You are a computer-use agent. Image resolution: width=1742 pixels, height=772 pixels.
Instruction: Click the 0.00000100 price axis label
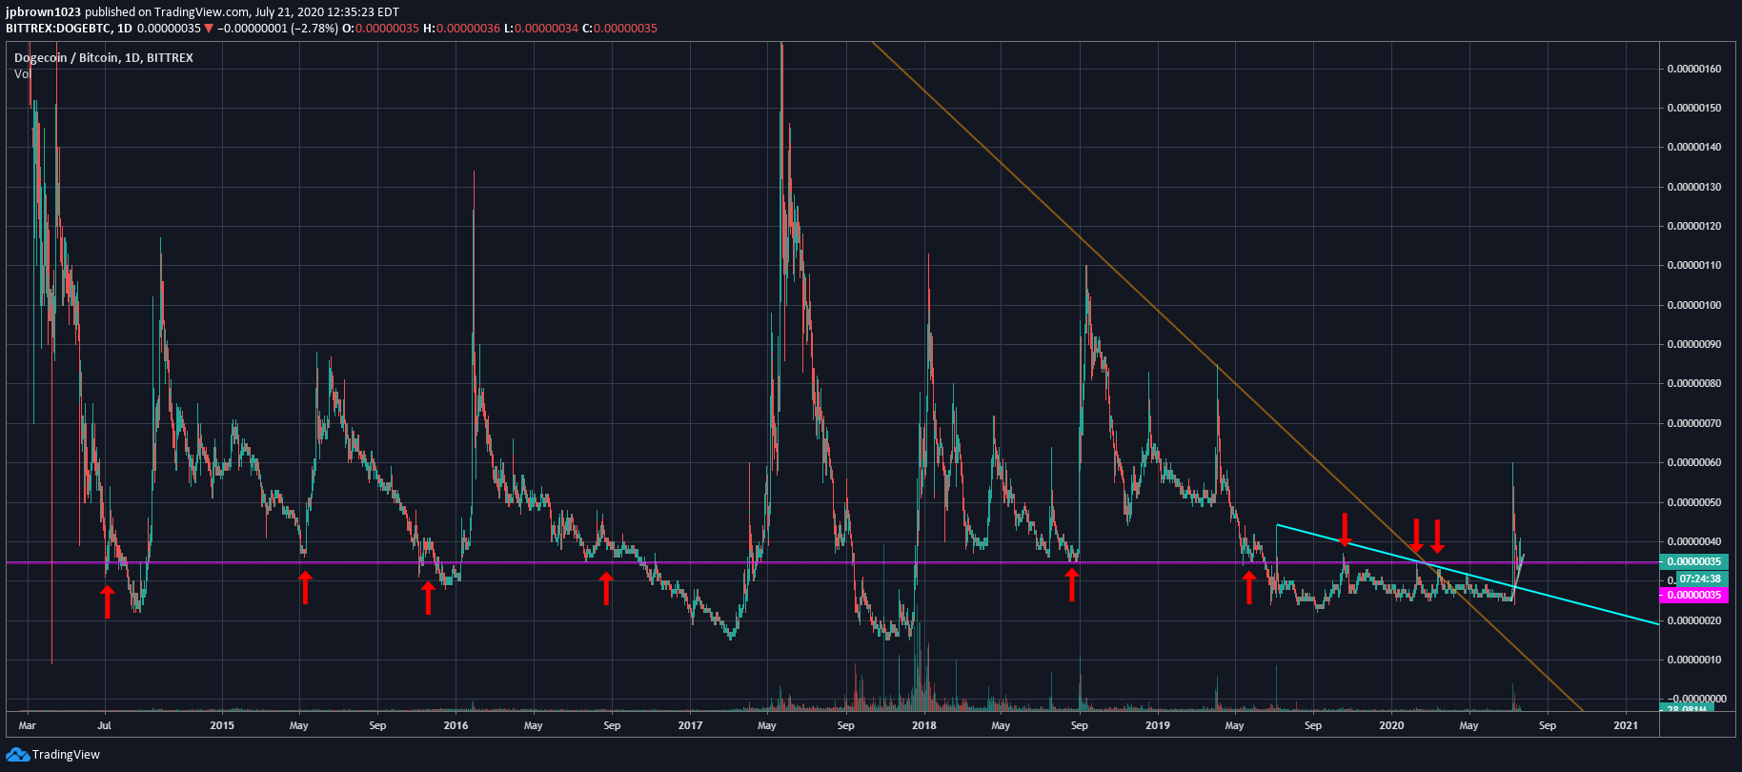tap(1694, 305)
